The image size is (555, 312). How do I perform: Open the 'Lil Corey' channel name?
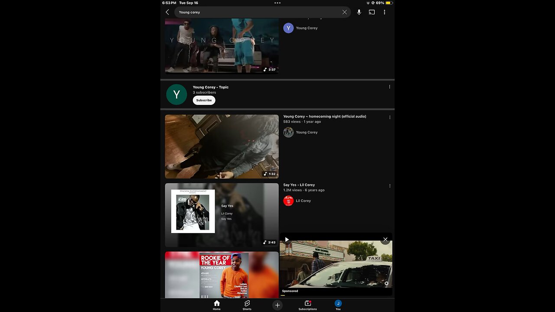tap(303, 201)
